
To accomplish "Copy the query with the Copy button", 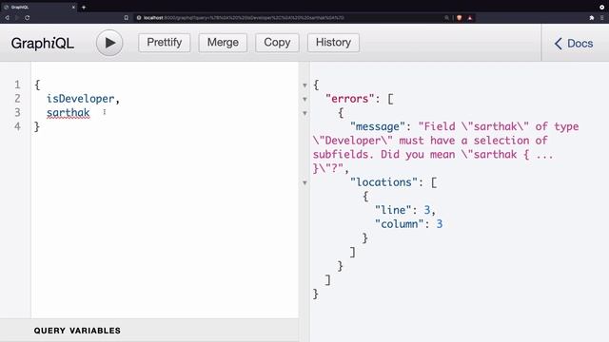I will tap(277, 42).
